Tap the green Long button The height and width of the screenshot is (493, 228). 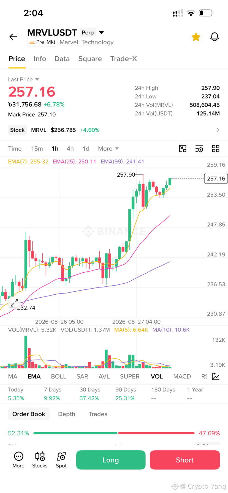click(x=111, y=460)
